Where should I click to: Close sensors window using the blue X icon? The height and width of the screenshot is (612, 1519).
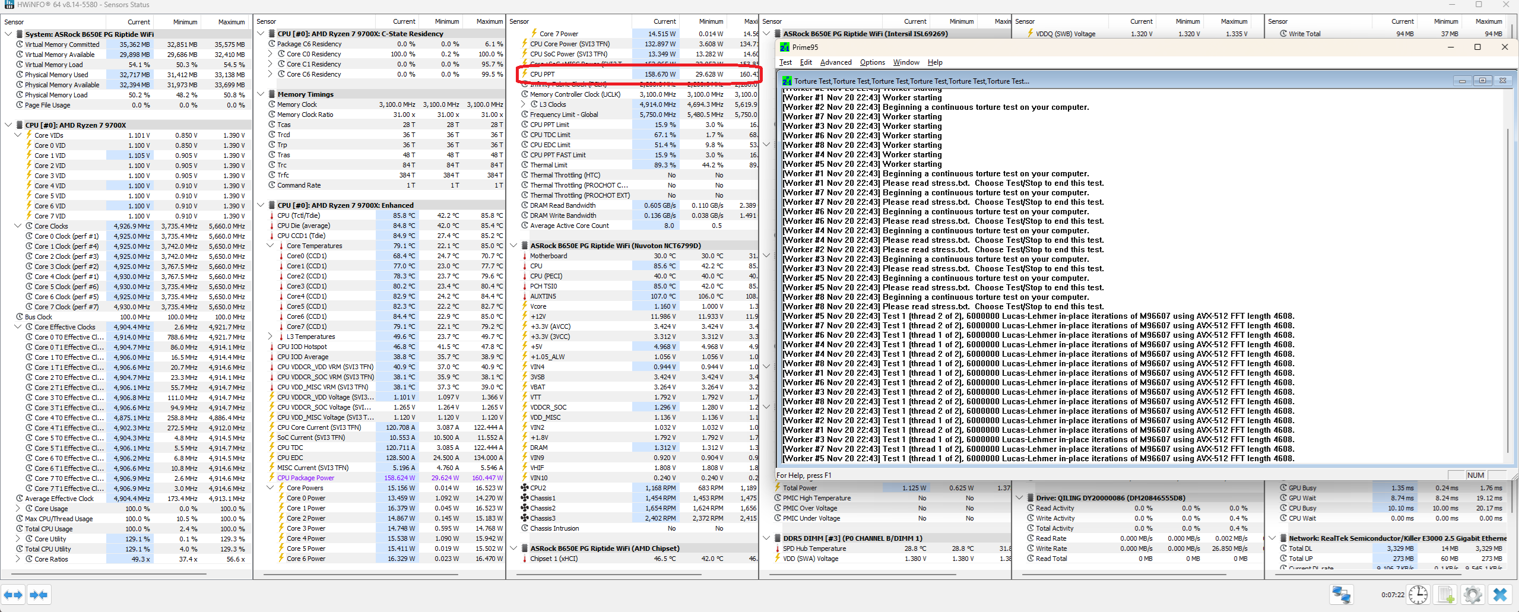coord(1500,594)
